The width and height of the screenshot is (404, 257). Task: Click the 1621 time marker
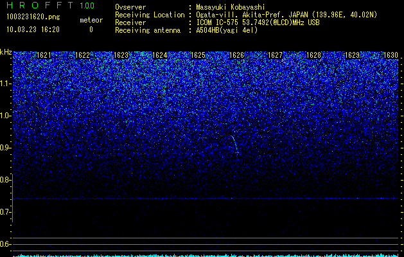(44, 55)
